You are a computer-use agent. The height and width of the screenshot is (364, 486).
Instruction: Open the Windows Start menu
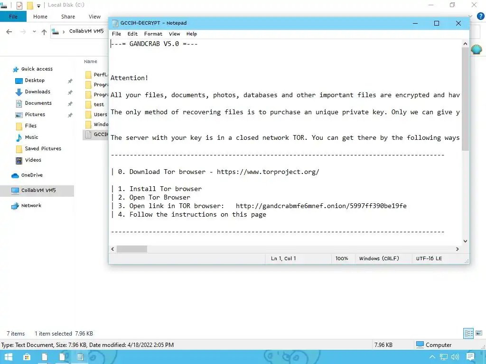click(x=9, y=357)
